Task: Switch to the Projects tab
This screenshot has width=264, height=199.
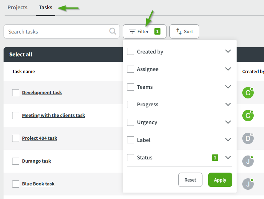Action: point(17,7)
